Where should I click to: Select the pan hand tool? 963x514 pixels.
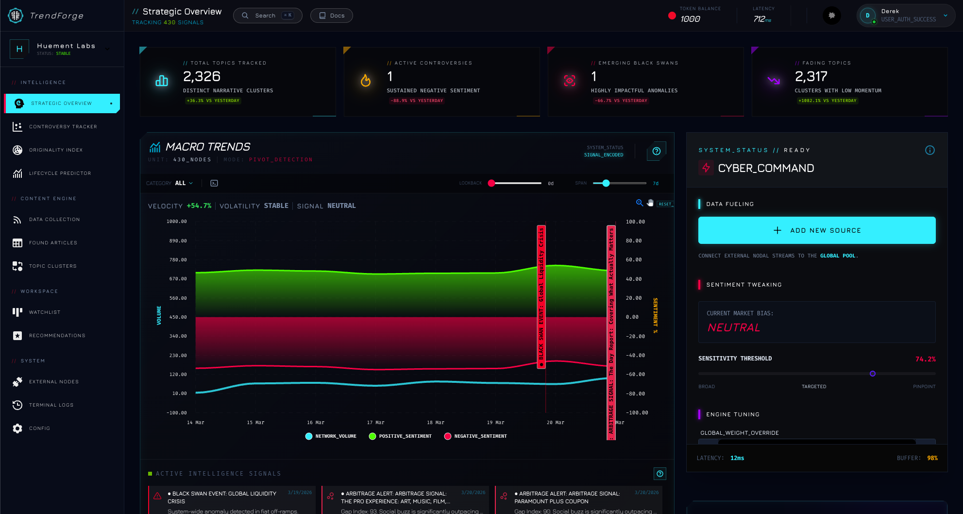[x=650, y=203]
